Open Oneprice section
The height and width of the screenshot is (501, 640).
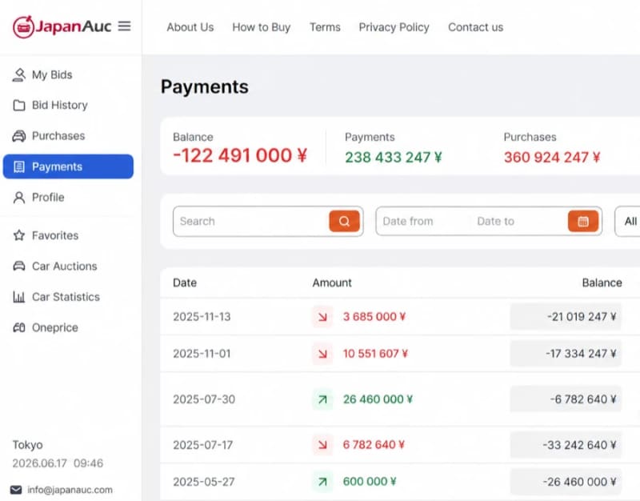pos(68,327)
